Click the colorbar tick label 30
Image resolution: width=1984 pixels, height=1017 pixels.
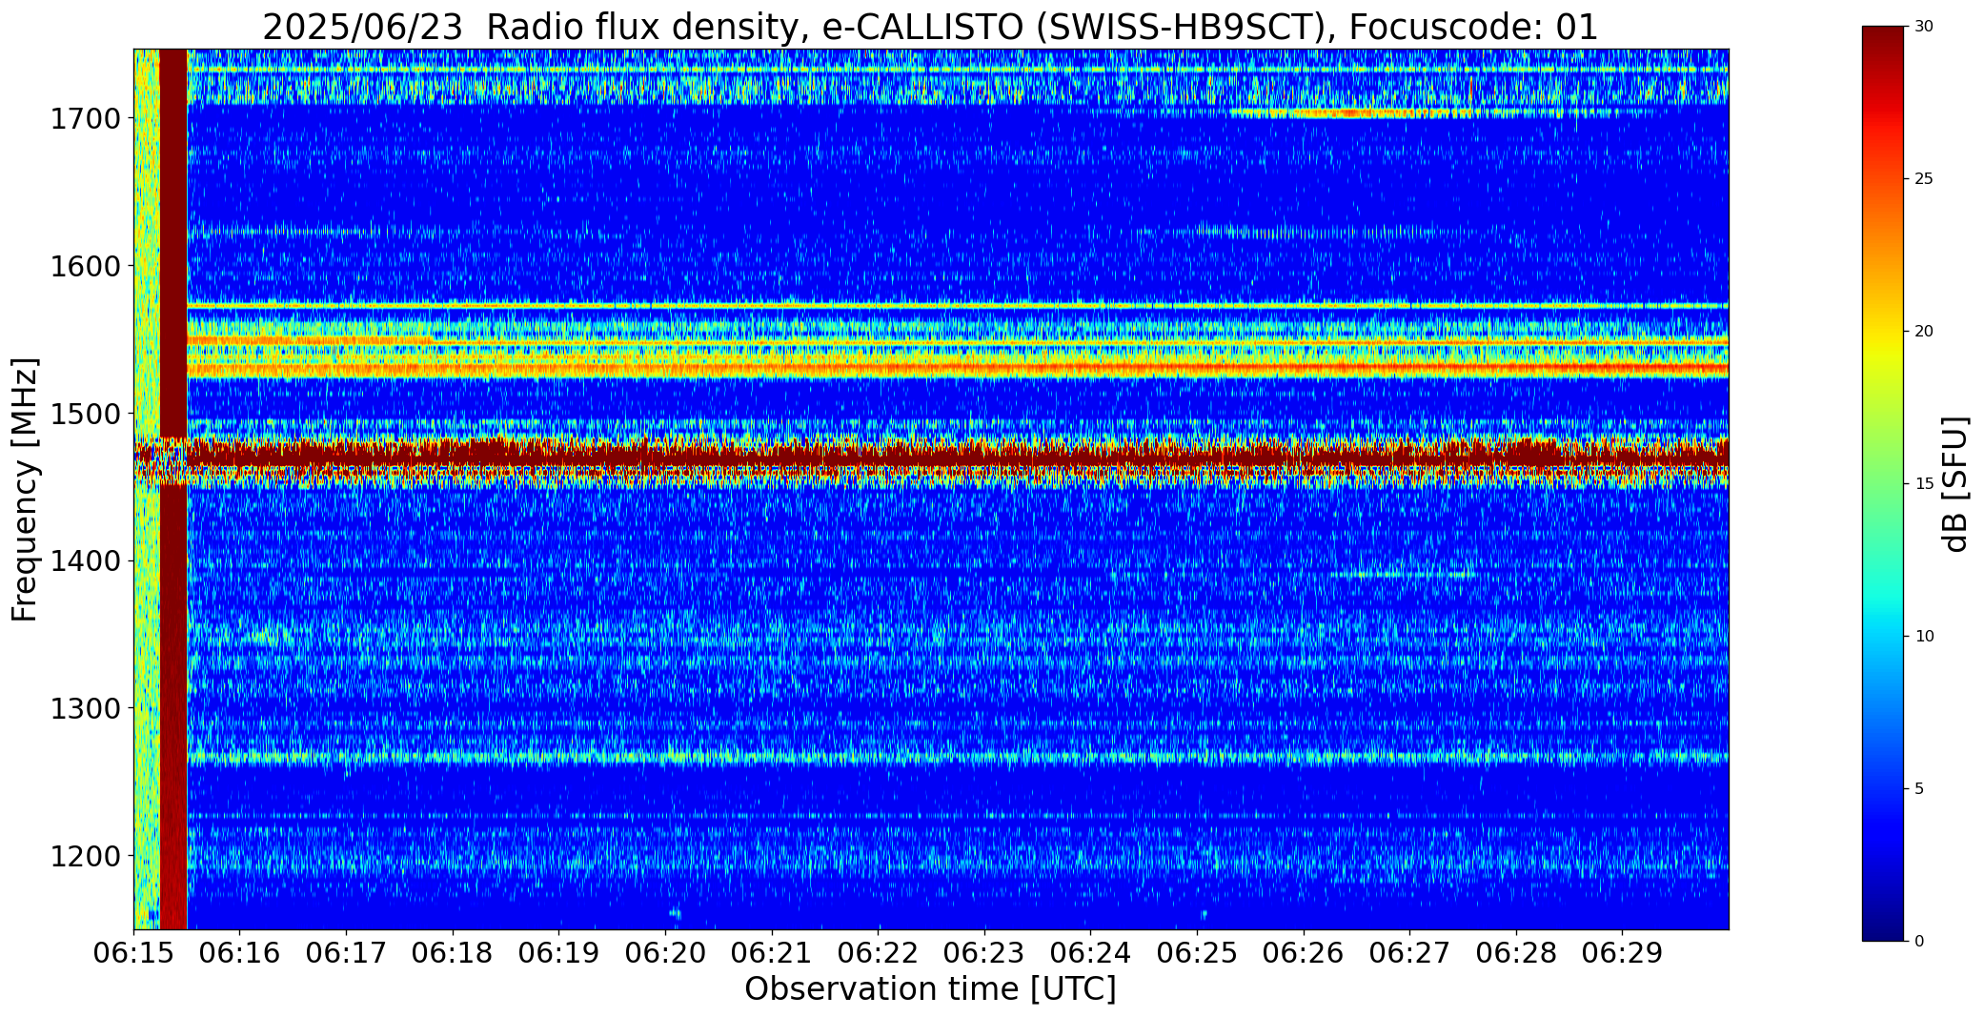tap(1924, 27)
